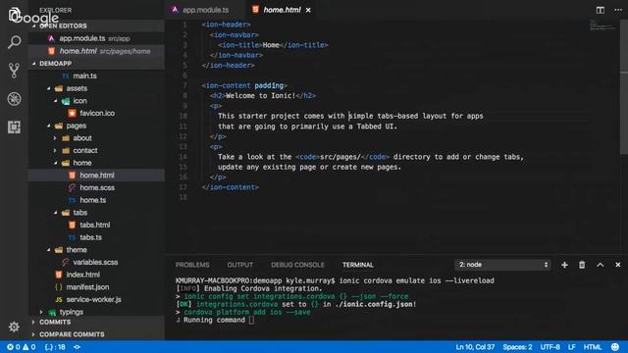Add a new terminal with plus icon
The height and width of the screenshot is (353, 628).
pyautogui.click(x=564, y=265)
